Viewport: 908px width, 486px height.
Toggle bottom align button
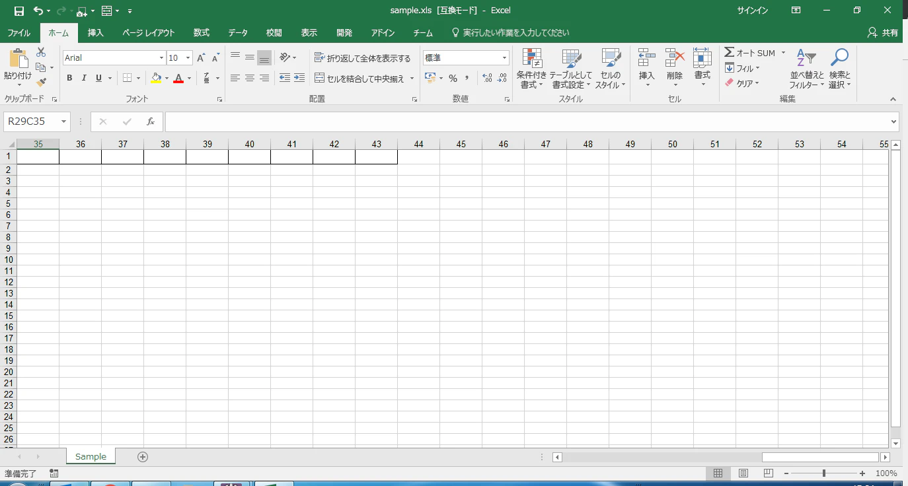click(264, 58)
